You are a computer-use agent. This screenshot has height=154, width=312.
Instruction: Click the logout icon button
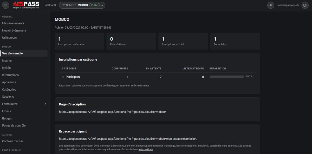305,5
